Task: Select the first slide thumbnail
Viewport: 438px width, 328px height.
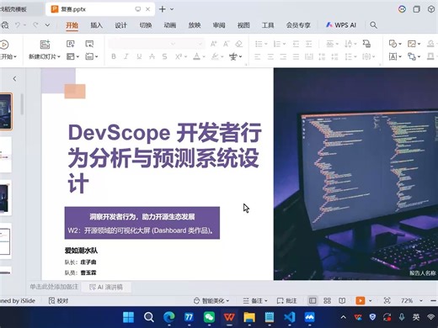Action: click(6, 111)
